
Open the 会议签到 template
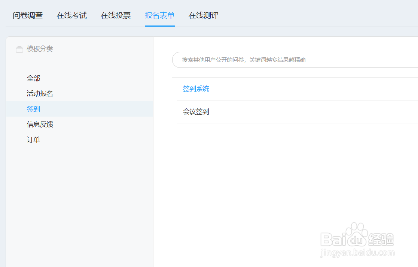click(196, 112)
